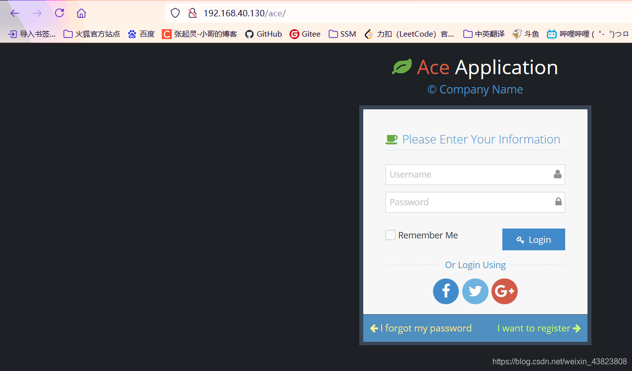Click the © Company Name text
The height and width of the screenshot is (371, 632).
pyautogui.click(x=475, y=90)
